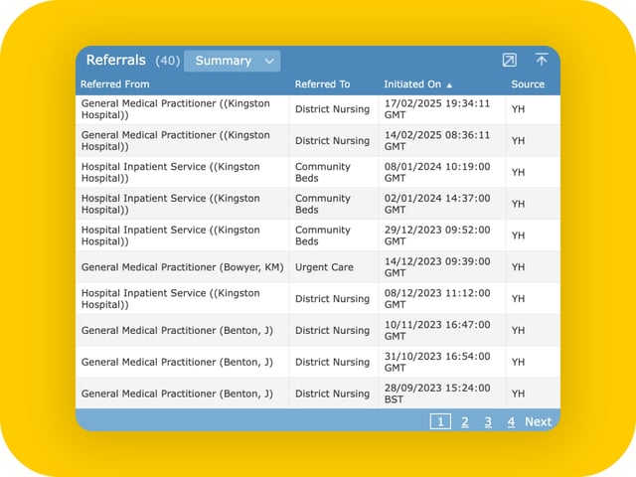Go to page 2 of referrals
Viewport: 636px width, 477px height.
click(x=464, y=421)
